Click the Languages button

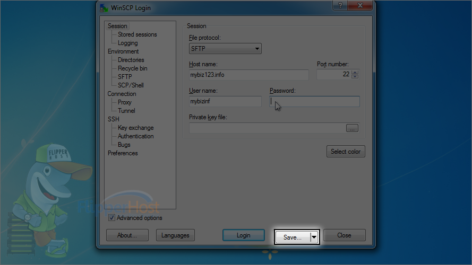175,235
